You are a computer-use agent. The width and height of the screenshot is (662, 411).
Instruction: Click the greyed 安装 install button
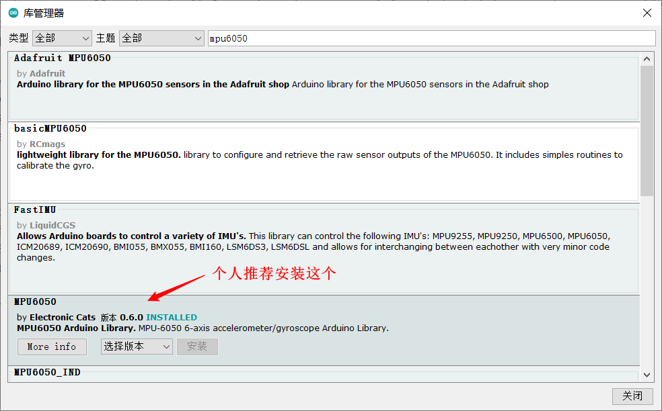point(197,347)
